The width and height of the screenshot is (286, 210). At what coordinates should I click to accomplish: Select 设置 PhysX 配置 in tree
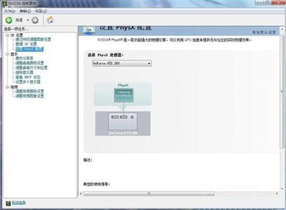tap(30, 49)
